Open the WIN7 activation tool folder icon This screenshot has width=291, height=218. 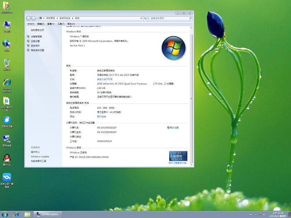coord(7,101)
